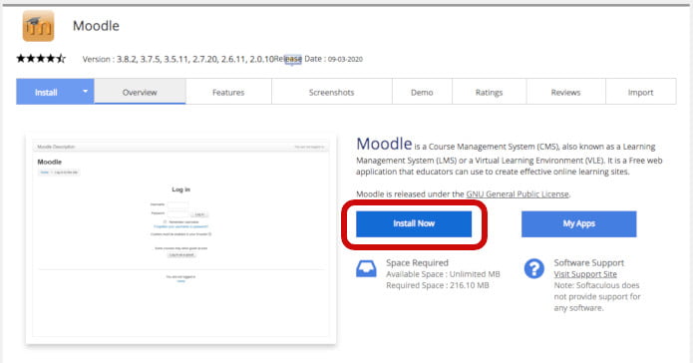Open the Install tab

(x=46, y=92)
